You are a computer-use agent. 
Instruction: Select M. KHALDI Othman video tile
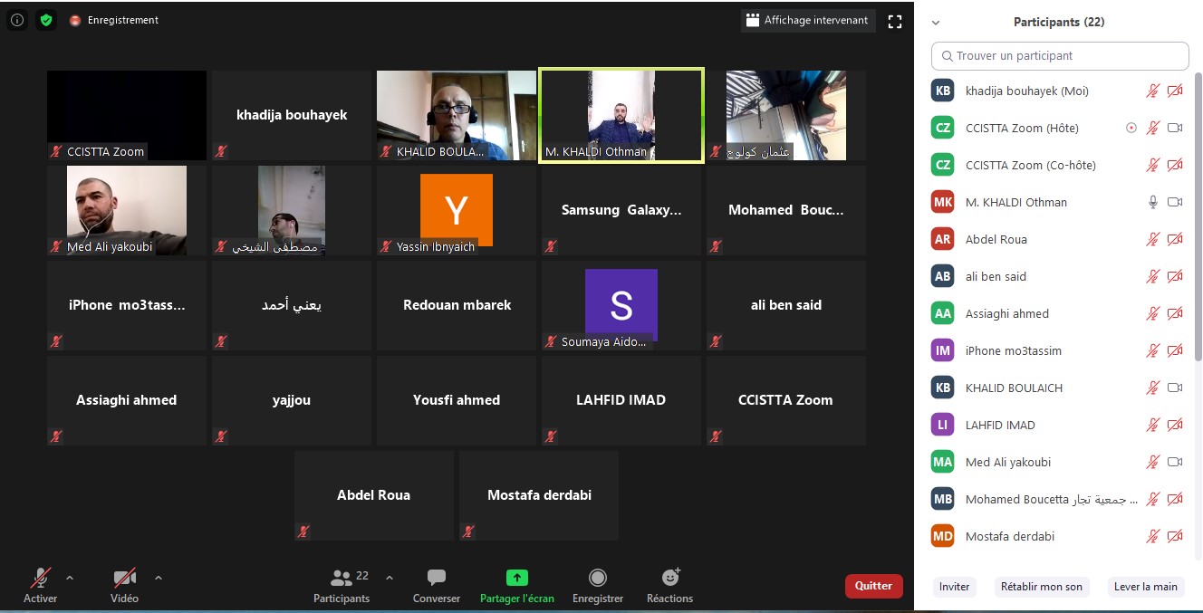(x=621, y=116)
